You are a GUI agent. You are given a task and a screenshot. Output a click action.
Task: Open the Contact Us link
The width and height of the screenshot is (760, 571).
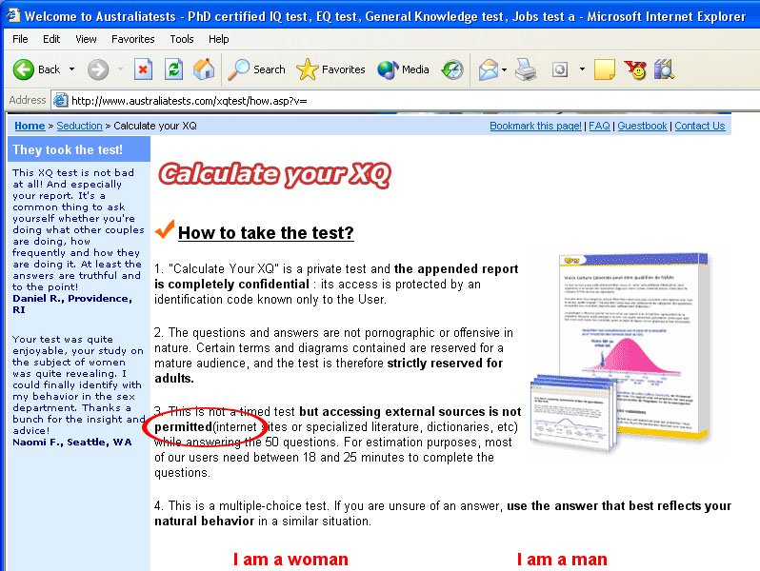pyautogui.click(x=700, y=126)
